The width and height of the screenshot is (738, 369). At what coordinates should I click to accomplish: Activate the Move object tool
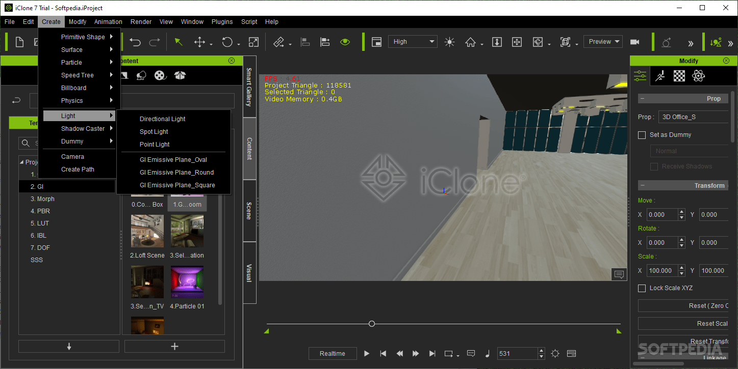[200, 42]
